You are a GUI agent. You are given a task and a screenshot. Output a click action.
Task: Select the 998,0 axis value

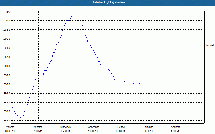tap(7, 75)
